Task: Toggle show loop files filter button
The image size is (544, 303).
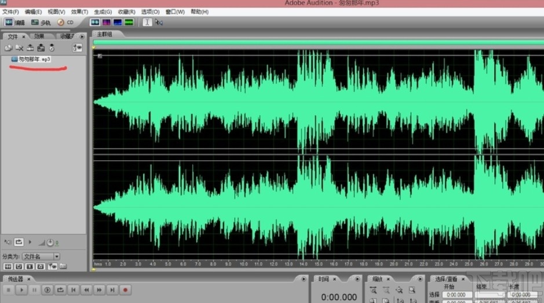Action: (x=19, y=267)
